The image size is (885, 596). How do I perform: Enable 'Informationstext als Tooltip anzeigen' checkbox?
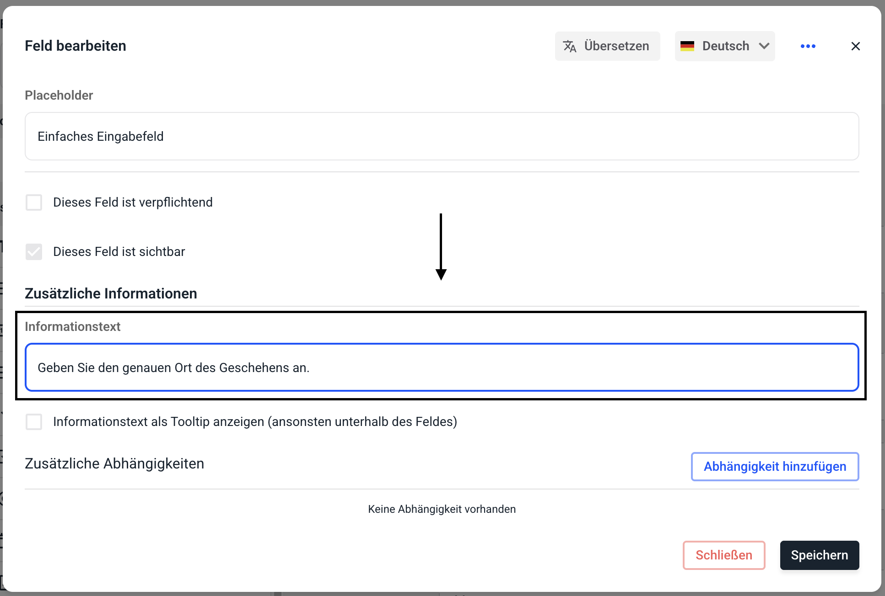pos(34,422)
